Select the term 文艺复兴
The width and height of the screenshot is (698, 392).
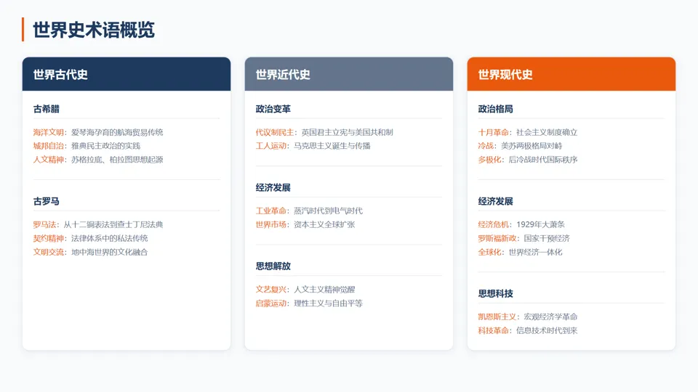coord(271,290)
